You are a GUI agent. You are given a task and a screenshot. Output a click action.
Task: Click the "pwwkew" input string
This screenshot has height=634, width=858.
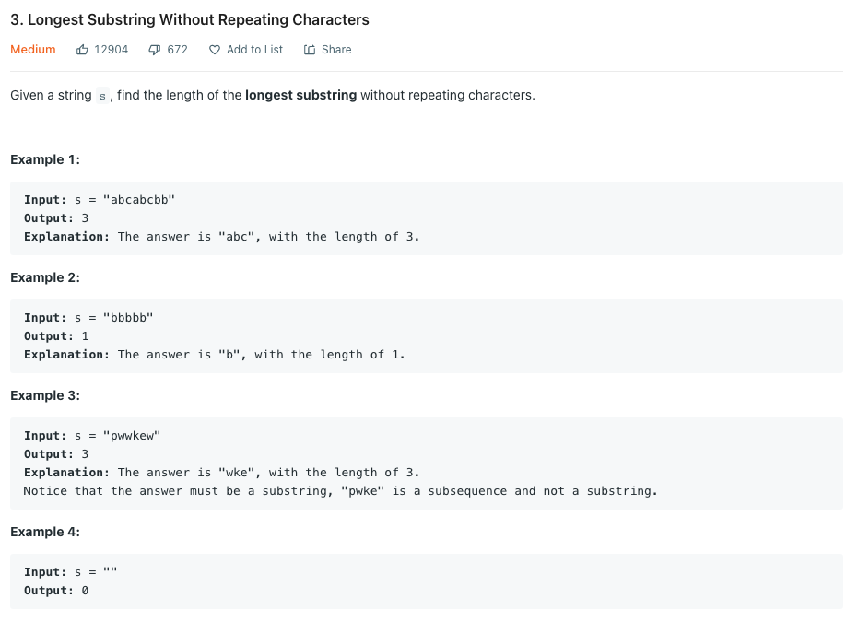coord(132,436)
